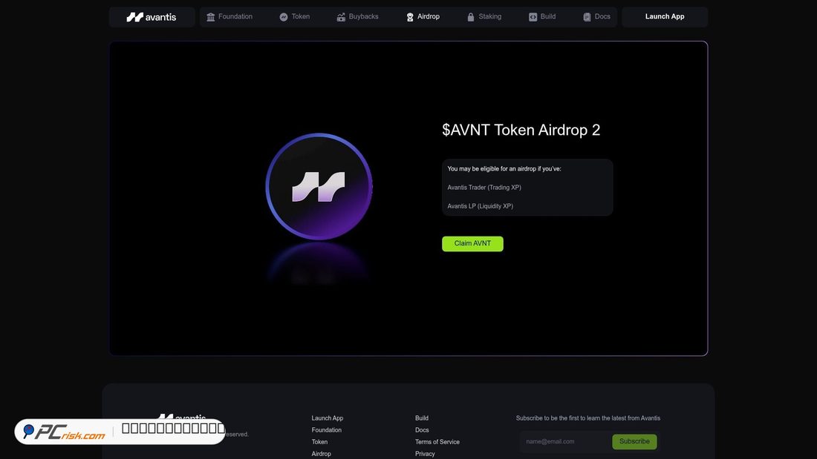Click the '$AVNT Token Airdrop 2' heading
This screenshot has height=459, width=817.
(x=521, y=130)
